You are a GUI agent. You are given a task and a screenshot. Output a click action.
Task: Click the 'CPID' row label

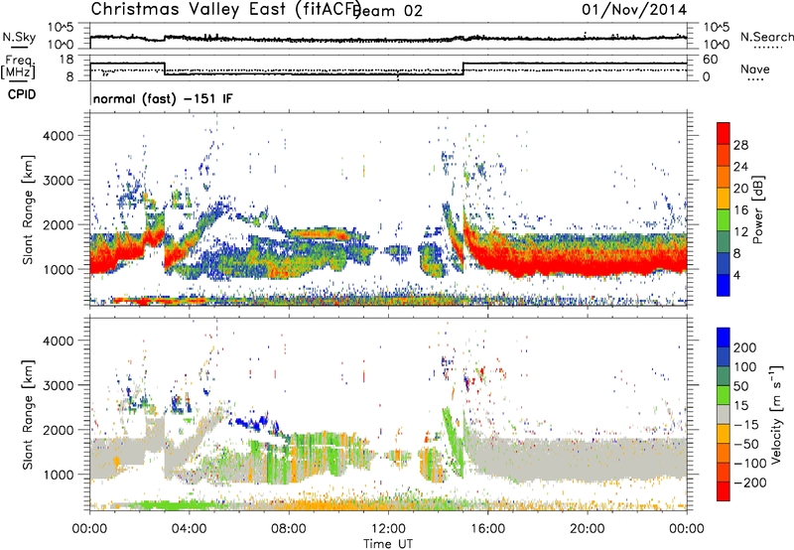(22, 94)
